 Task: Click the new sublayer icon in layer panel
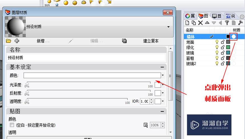[x=194, y=23]
